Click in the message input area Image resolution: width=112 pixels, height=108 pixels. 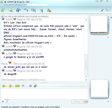click(x=44, y=94)
